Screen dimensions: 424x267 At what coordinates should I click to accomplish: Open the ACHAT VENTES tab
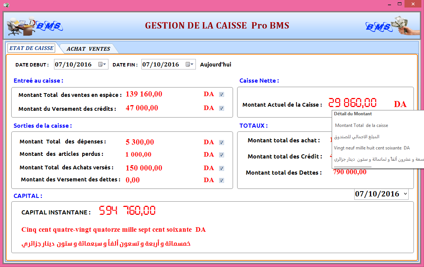(89, 49)
